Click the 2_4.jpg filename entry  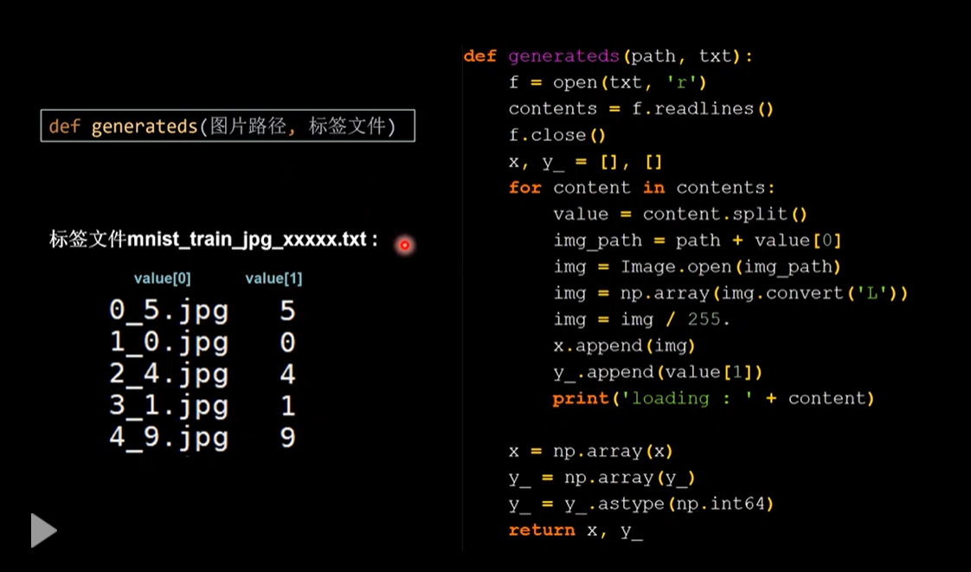click(169, 374)
